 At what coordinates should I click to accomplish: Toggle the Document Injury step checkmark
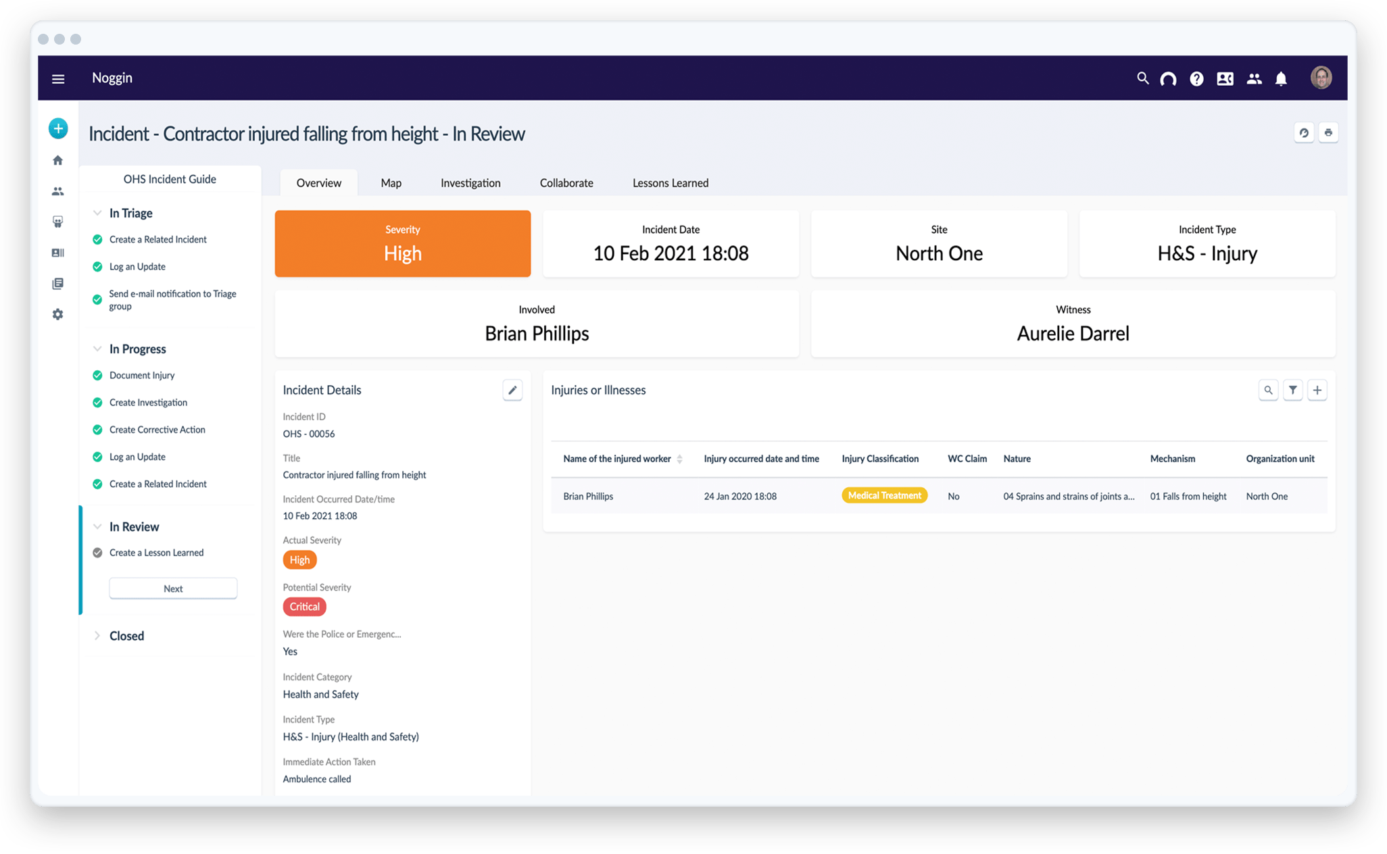click(97, 376)
